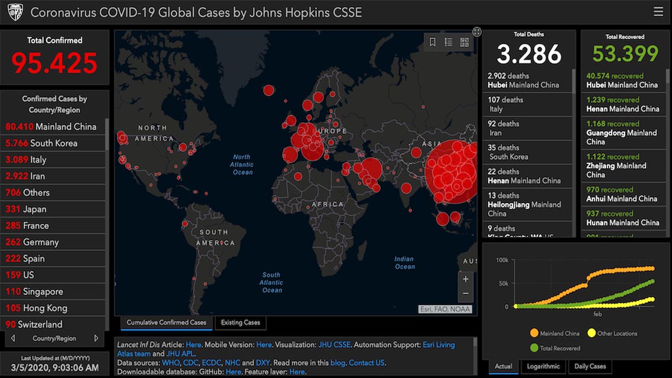Image resolution: width=672 pixels, height=378 pixels.
Task: Open the hamburger menu in the header
Action: 658,12
